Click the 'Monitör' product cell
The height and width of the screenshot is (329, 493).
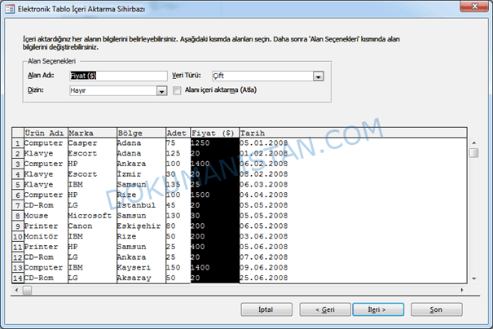(x=46, y=237)
